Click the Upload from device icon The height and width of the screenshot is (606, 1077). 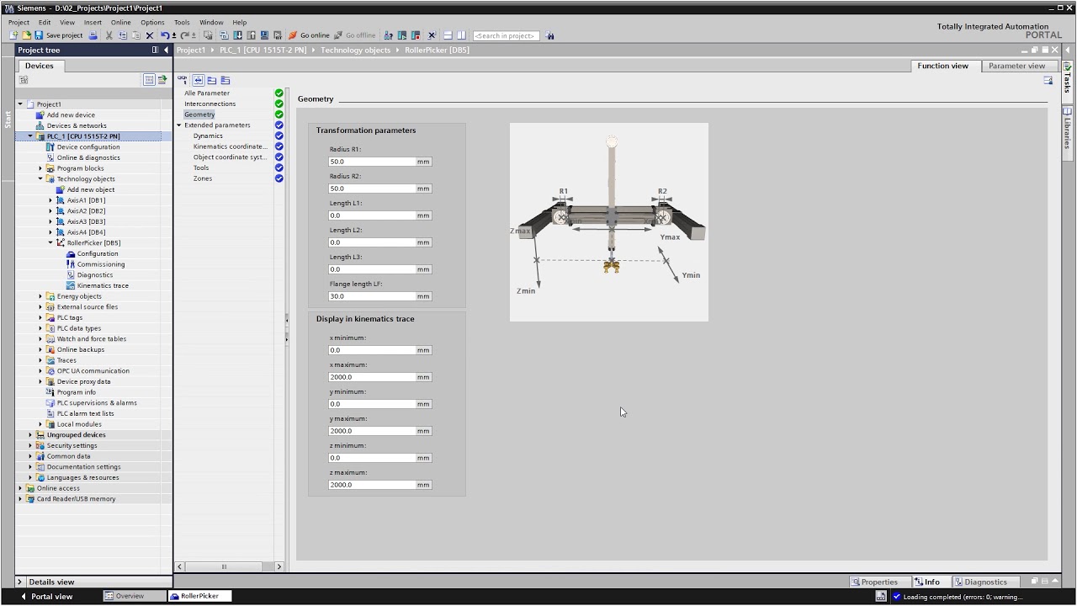pos(251,35)
